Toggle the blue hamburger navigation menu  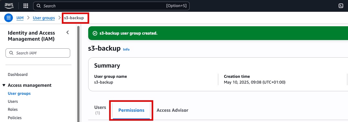click(9, 18)
